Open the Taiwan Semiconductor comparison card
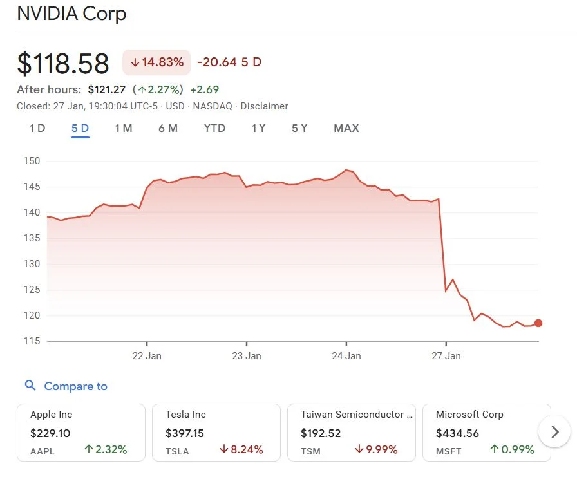Image resolution: width=577 pixels, height=477 pixels. [352, 432]
